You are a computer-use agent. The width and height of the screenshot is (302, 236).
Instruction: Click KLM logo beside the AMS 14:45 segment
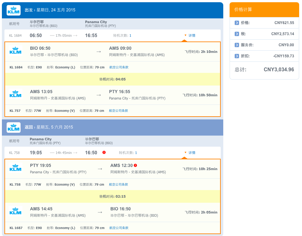[x=15, y=211]
